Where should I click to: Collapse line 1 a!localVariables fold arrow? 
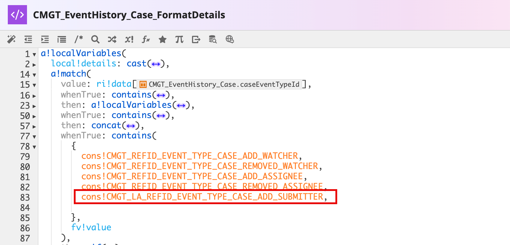34,54
